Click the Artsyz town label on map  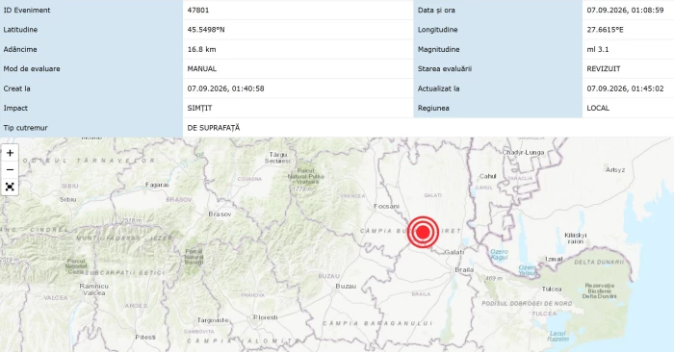pos(615,170)
